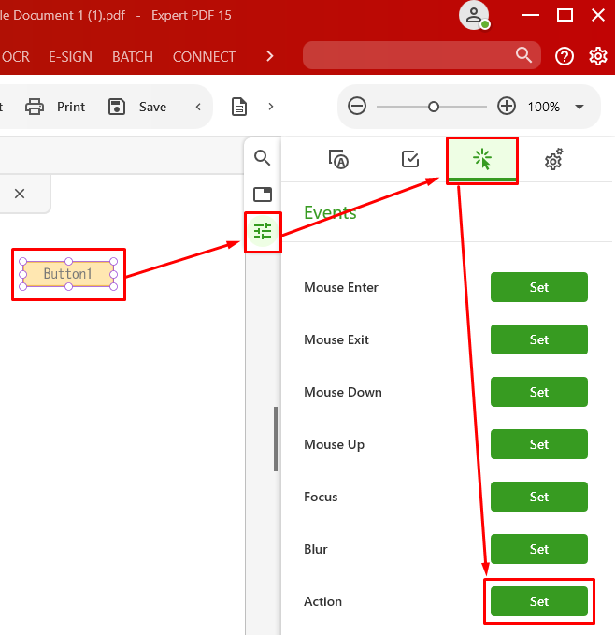This screenshot has width=615, height=635.
Task: Click the Events panel heading
Action: pos(330,212)
